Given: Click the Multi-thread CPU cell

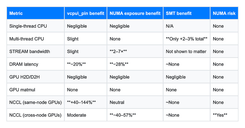Looking at the screenshot, I should (36, 39).
